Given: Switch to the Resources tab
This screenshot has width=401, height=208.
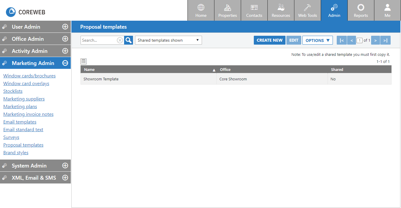Looking at the screenshot, I should click(x=281, y=11).
